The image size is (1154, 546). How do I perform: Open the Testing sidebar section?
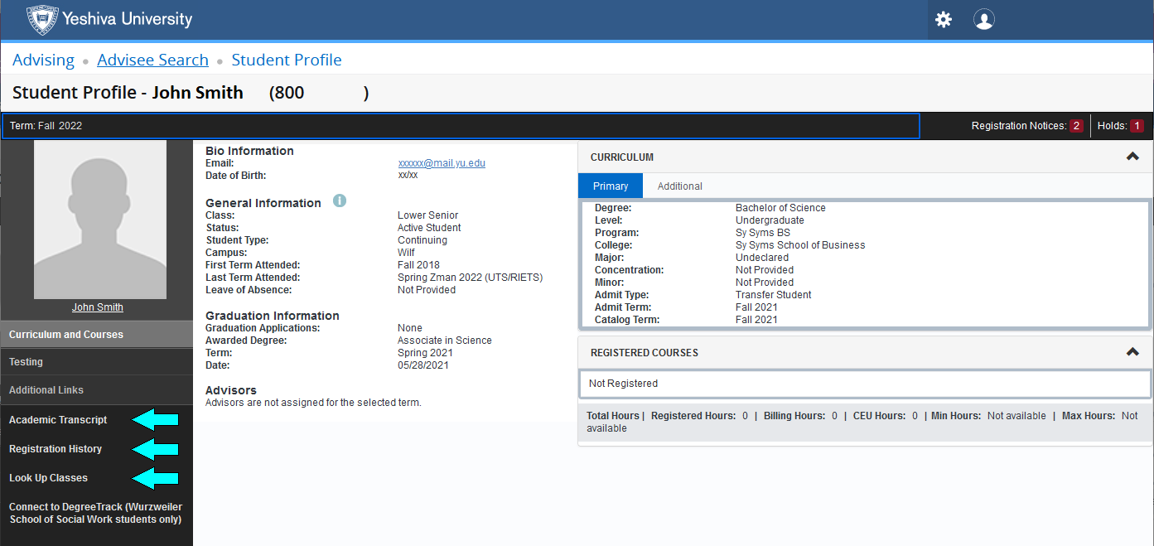point(26,362)
